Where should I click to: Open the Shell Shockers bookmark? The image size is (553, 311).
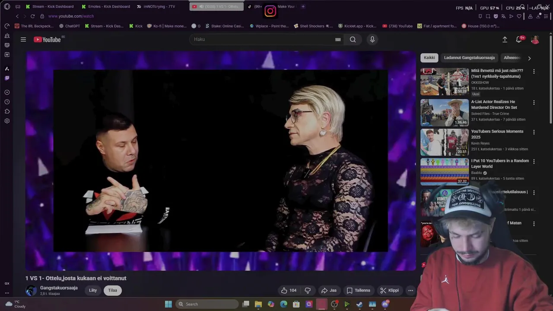[x=313, y=26]
